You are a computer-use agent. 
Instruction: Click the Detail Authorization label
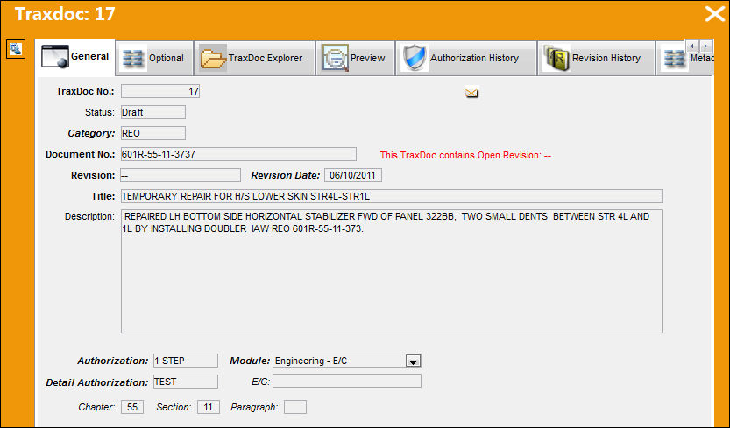click(x=96, y=382)
